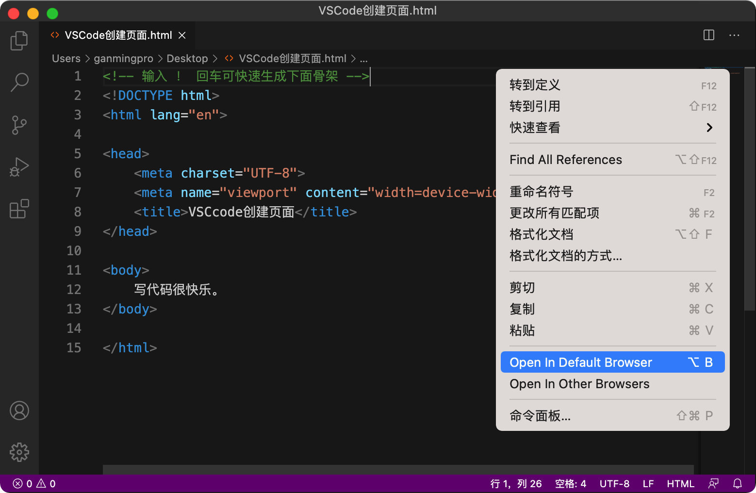The width and height of the screenshot is (756, 493).
Task: Click the text 写代码很快乐。 on line 12
Action: pos(177,290)
